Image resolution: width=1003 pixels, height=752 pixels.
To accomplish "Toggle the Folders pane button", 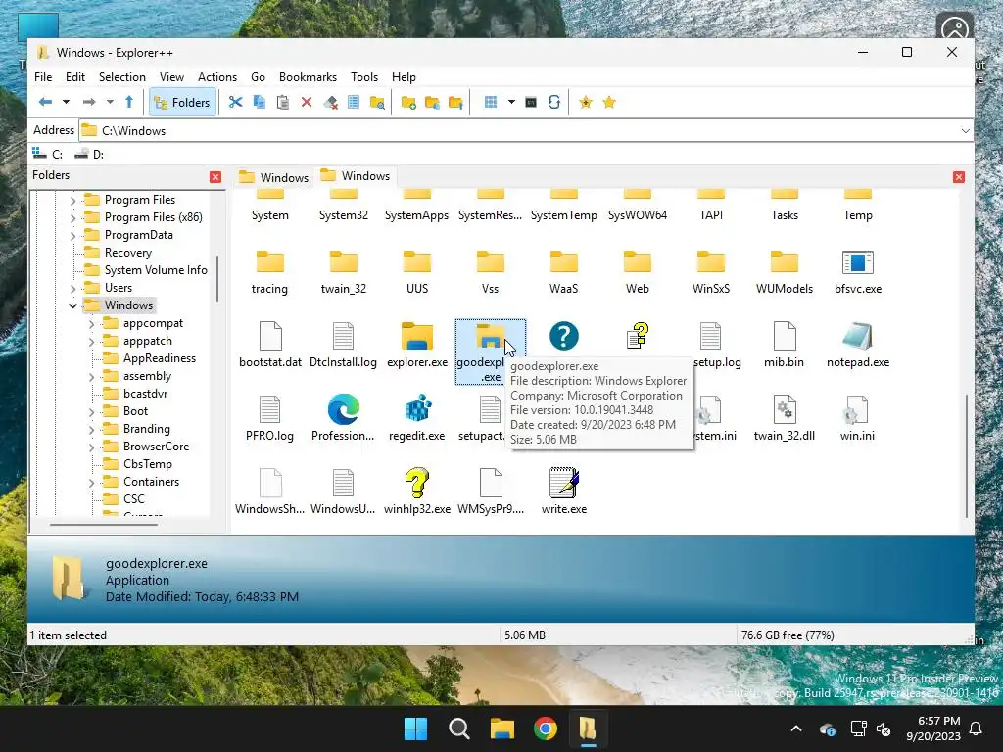I will coord(182,102).
